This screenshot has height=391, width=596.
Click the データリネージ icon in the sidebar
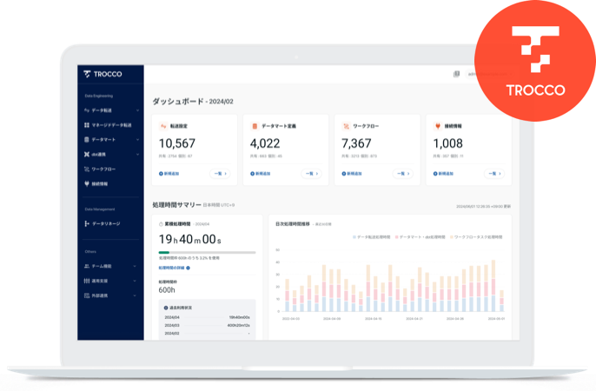[86, 223]
